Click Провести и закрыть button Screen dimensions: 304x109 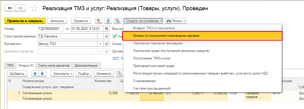pyautogui.click(x=25, y=21)
